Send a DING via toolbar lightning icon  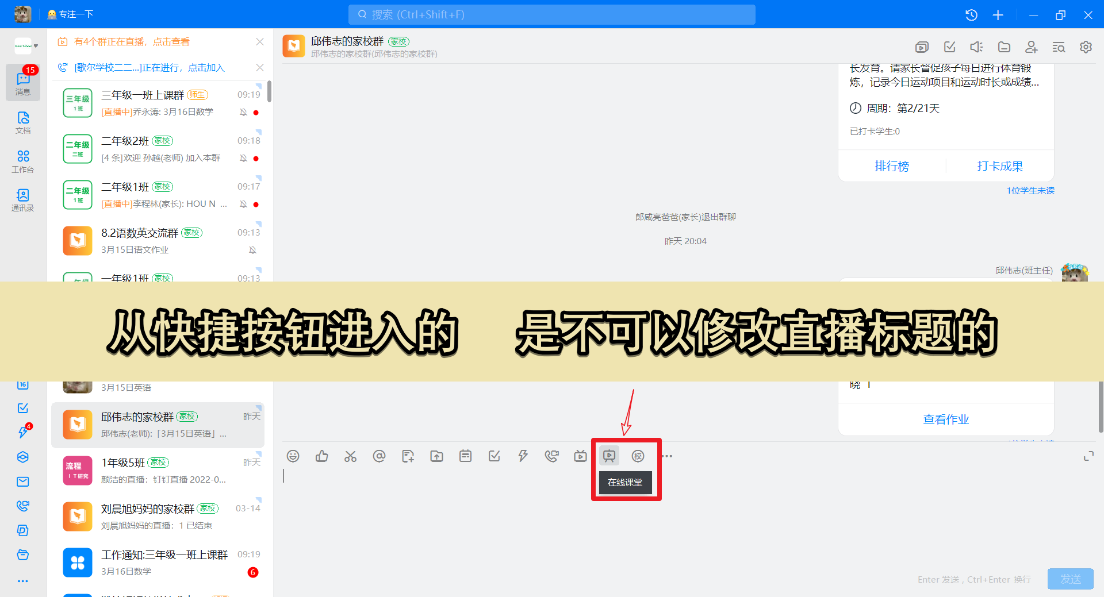tap(523, 456)
